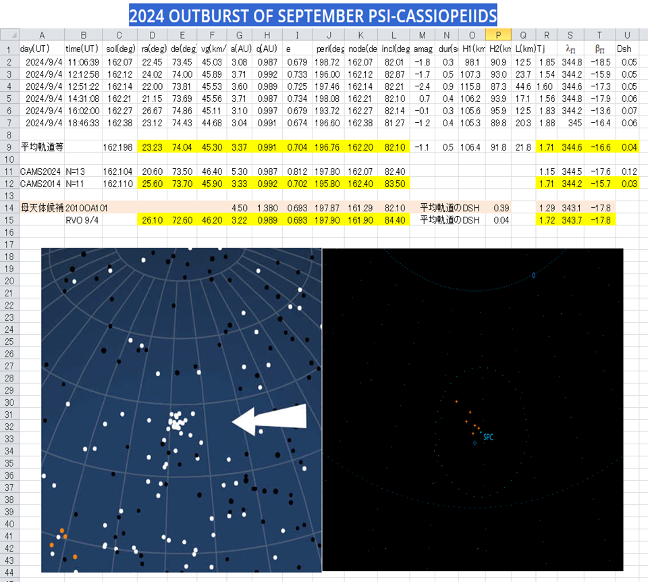Click the day(UT) header cell
Viewport: 648px width, 582px height.
pos(37,49)
